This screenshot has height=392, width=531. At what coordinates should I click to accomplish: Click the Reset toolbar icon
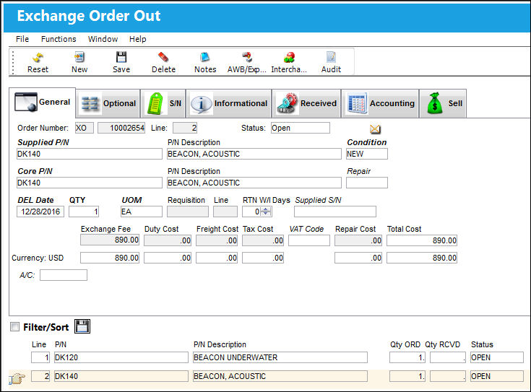pyautogui.click(x=38, y=57)
